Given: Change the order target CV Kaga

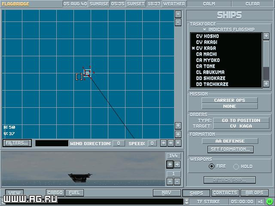Looking at the screenshot, I should (x=241, y=126).
